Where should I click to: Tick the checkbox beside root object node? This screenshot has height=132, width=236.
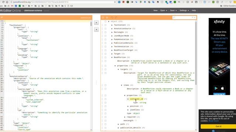pyautogui.click(x=105, y=21)
